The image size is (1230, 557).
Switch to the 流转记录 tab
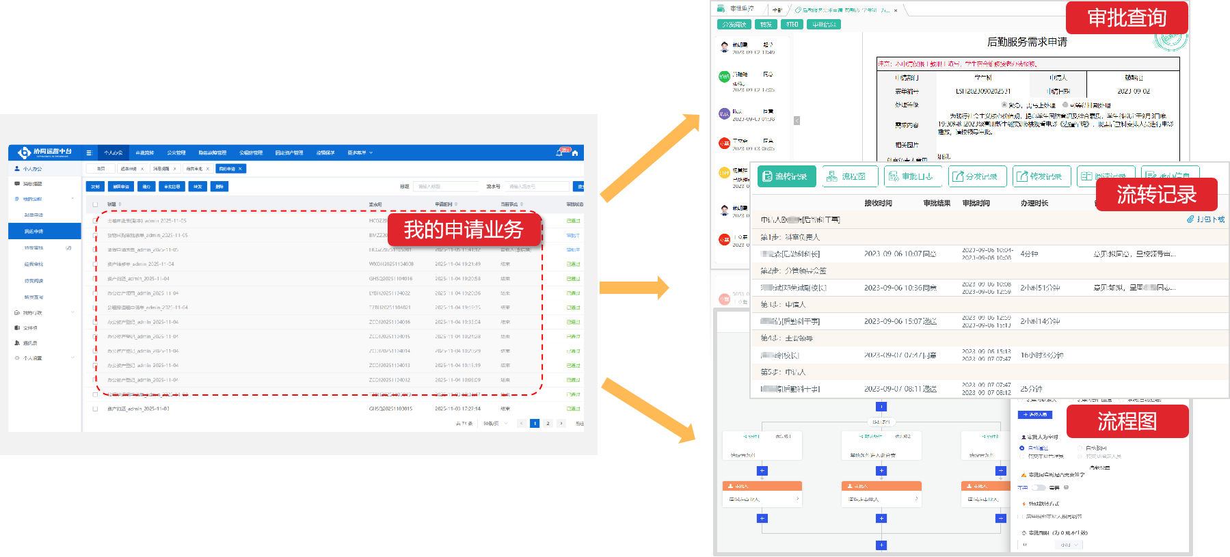[x=786, y=176]
